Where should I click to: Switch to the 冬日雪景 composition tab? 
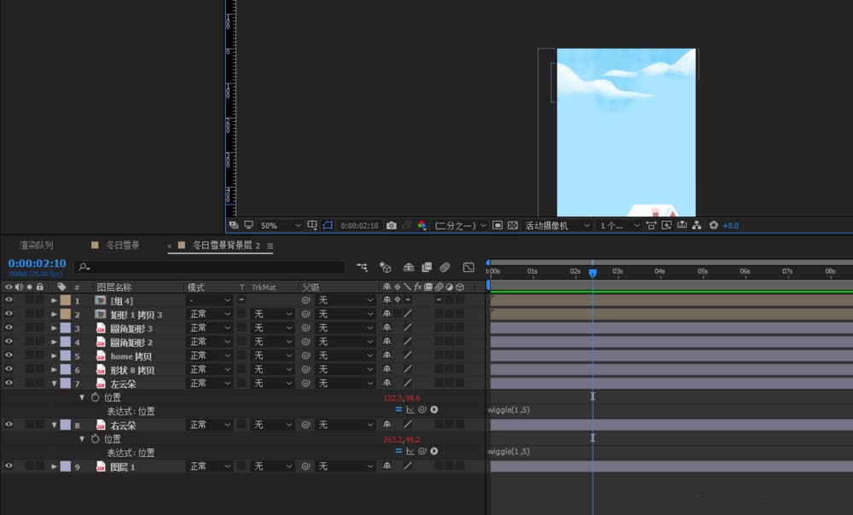(122, 246)
